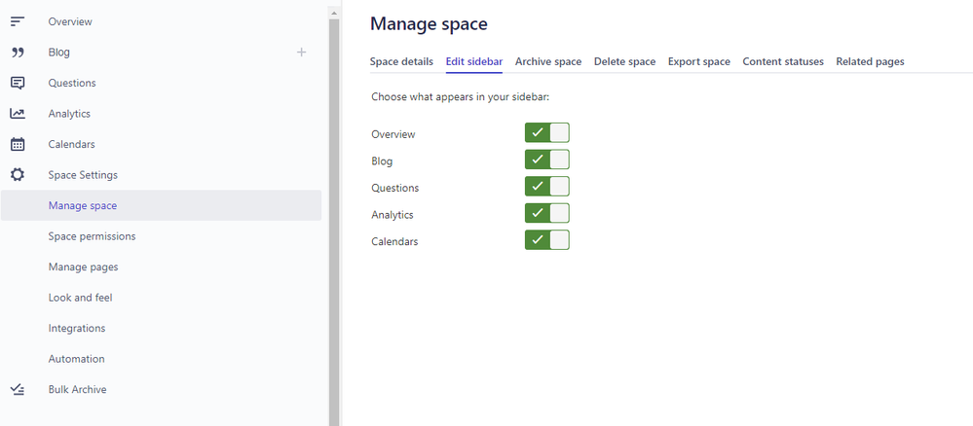
Task: Click 'Choose what appears in your sidebar' text
Action: click(461, 97)
